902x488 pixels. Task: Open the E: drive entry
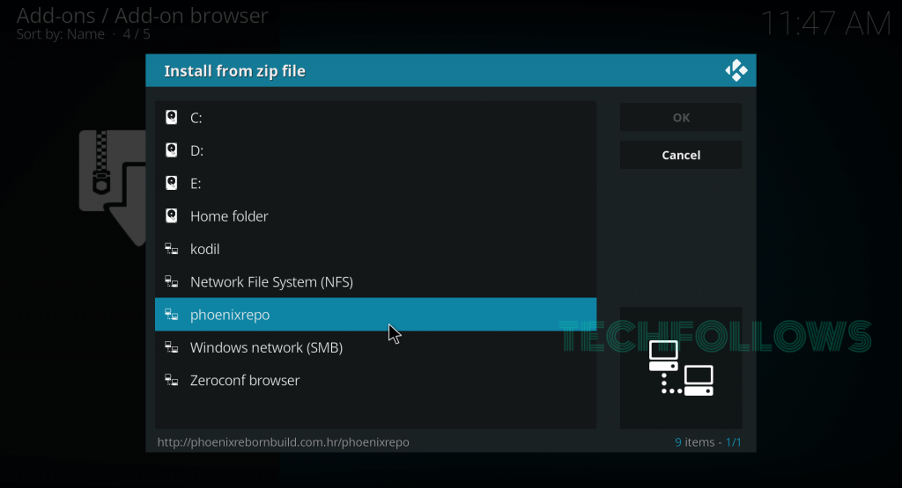(375, 183)
